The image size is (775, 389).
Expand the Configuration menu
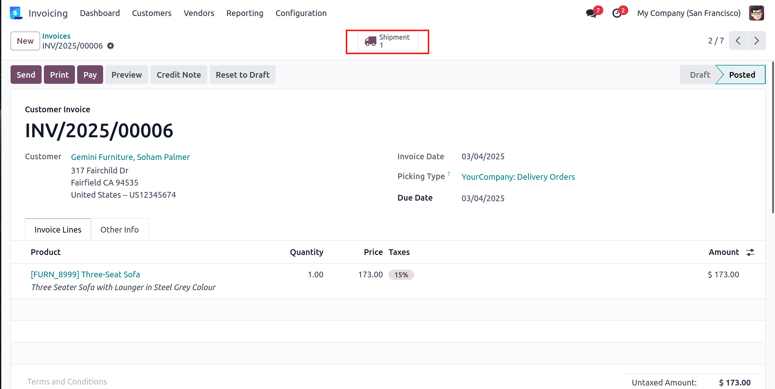pos(301,13)
